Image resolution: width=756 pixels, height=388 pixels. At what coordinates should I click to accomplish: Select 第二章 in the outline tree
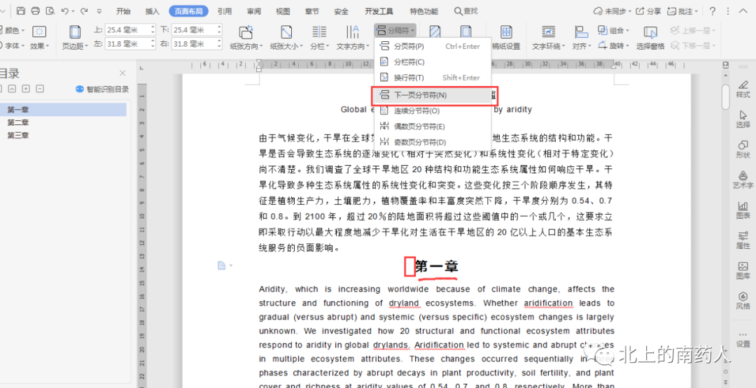[18, 122]
